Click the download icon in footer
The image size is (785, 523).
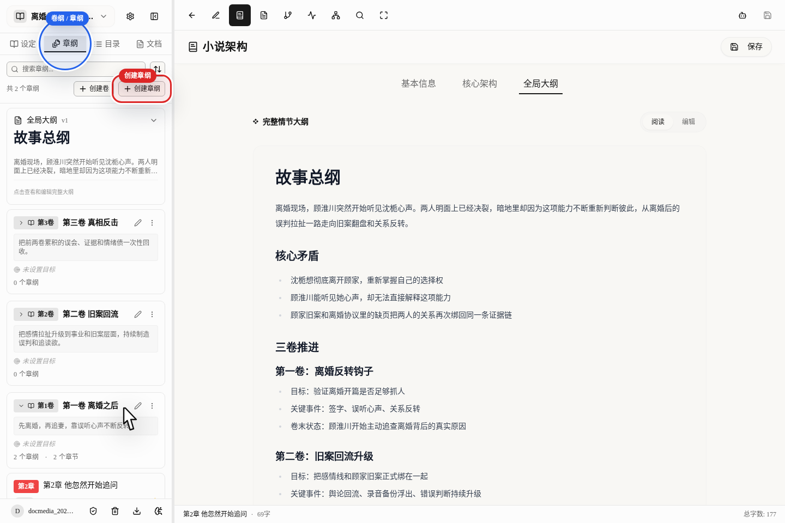point(137,511)
